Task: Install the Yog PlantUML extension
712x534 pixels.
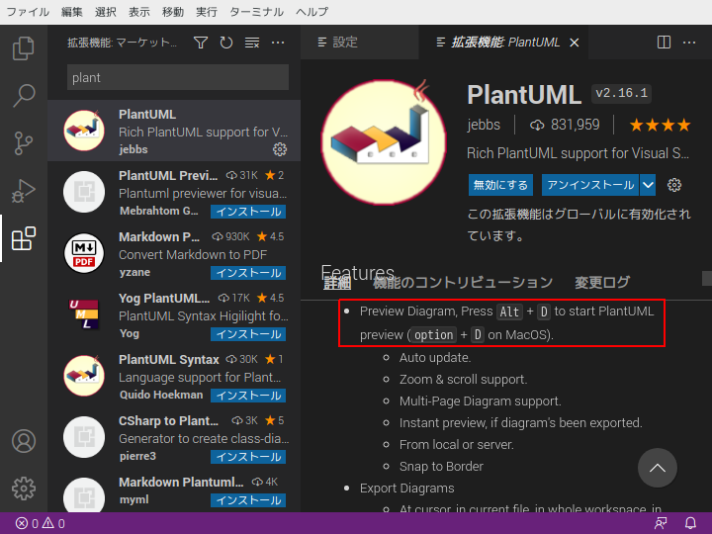Action: [x=248, y=334]
